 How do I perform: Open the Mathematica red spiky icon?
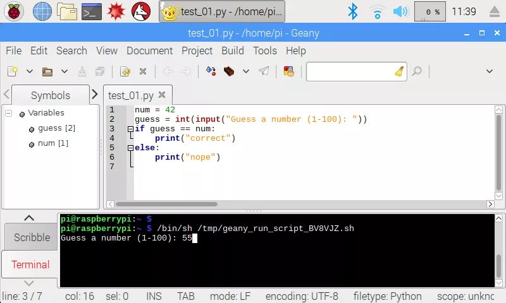[x=116, y=11]
